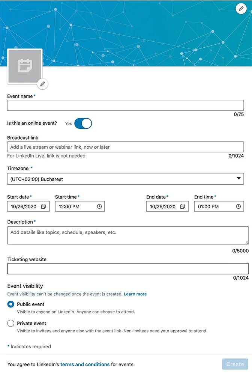252x375 pixels.
Task: Open the terms and conditions link
Action: [x=85, y=364]
